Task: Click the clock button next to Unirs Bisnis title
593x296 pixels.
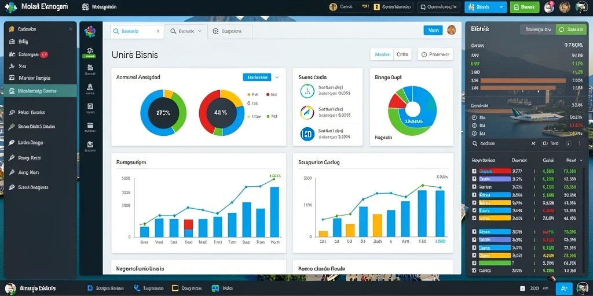Action: coord(435,54)
